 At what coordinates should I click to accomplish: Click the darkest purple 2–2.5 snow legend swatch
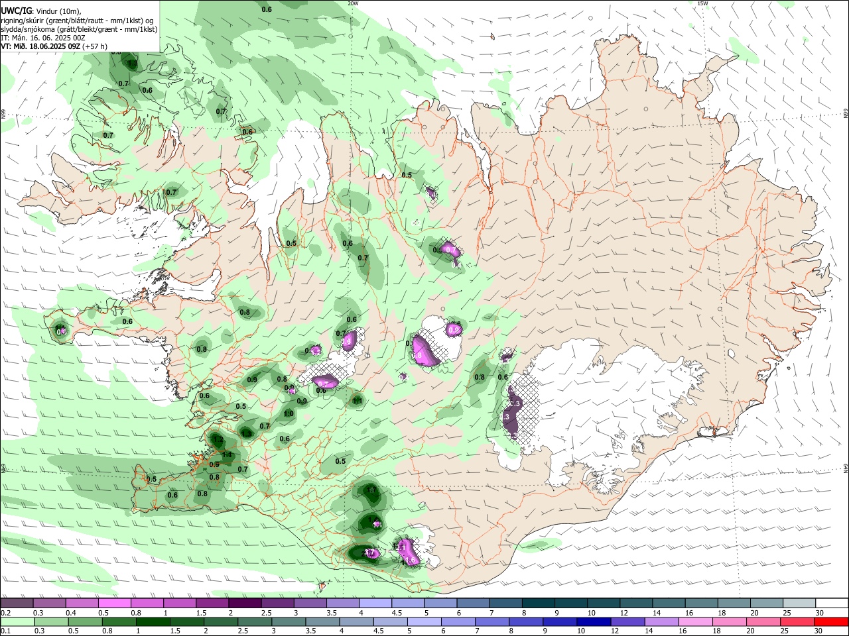click(x=244, y=604)
